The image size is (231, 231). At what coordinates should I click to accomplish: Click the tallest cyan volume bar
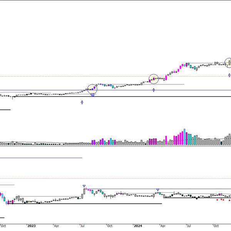click(184, 137)
